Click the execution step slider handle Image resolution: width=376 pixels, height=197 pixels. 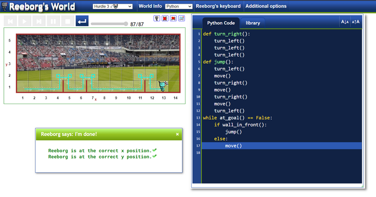[x=126, y=24]
